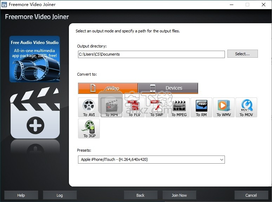Pick the To WMV format icon
The width and height of the screenshot is (272, 202).
[x=224, y=108]
